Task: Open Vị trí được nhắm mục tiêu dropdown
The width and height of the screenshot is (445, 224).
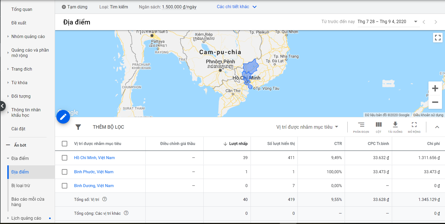Action: point(307,127)
